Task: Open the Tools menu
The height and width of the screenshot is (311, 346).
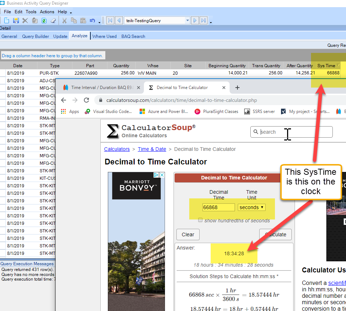Action: (31, 12)
